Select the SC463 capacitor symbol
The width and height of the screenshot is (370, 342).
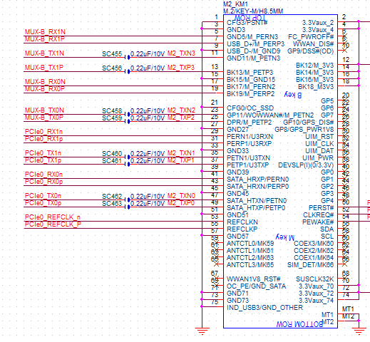tap(127, 207)
